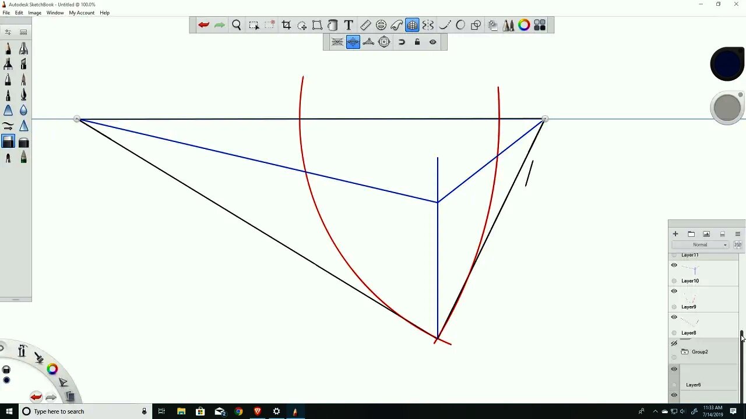Select the Magic Wand quick selection tool
This screenshot has width=746, height=419.
[269, 25]
